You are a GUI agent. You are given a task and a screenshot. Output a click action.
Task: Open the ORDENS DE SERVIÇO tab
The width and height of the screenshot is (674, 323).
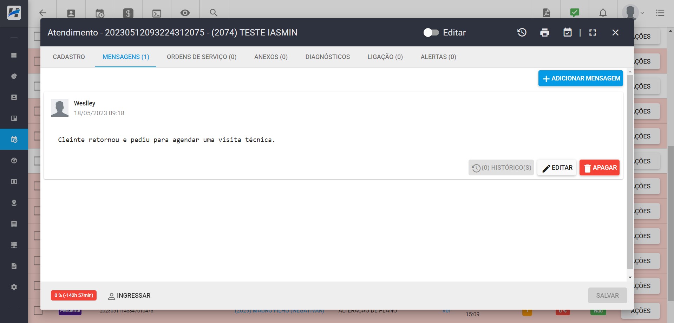coord(202,57)
